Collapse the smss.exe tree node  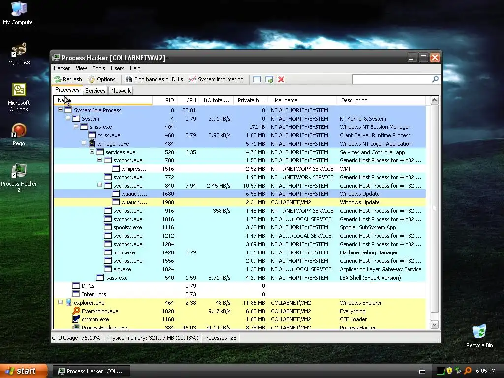pos(76,126)
